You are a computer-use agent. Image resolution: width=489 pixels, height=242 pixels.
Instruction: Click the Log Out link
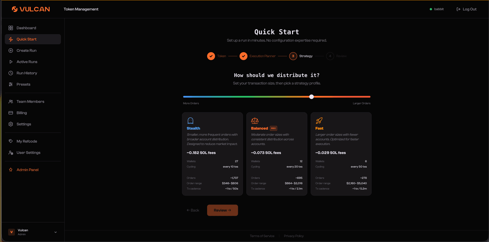466,9
